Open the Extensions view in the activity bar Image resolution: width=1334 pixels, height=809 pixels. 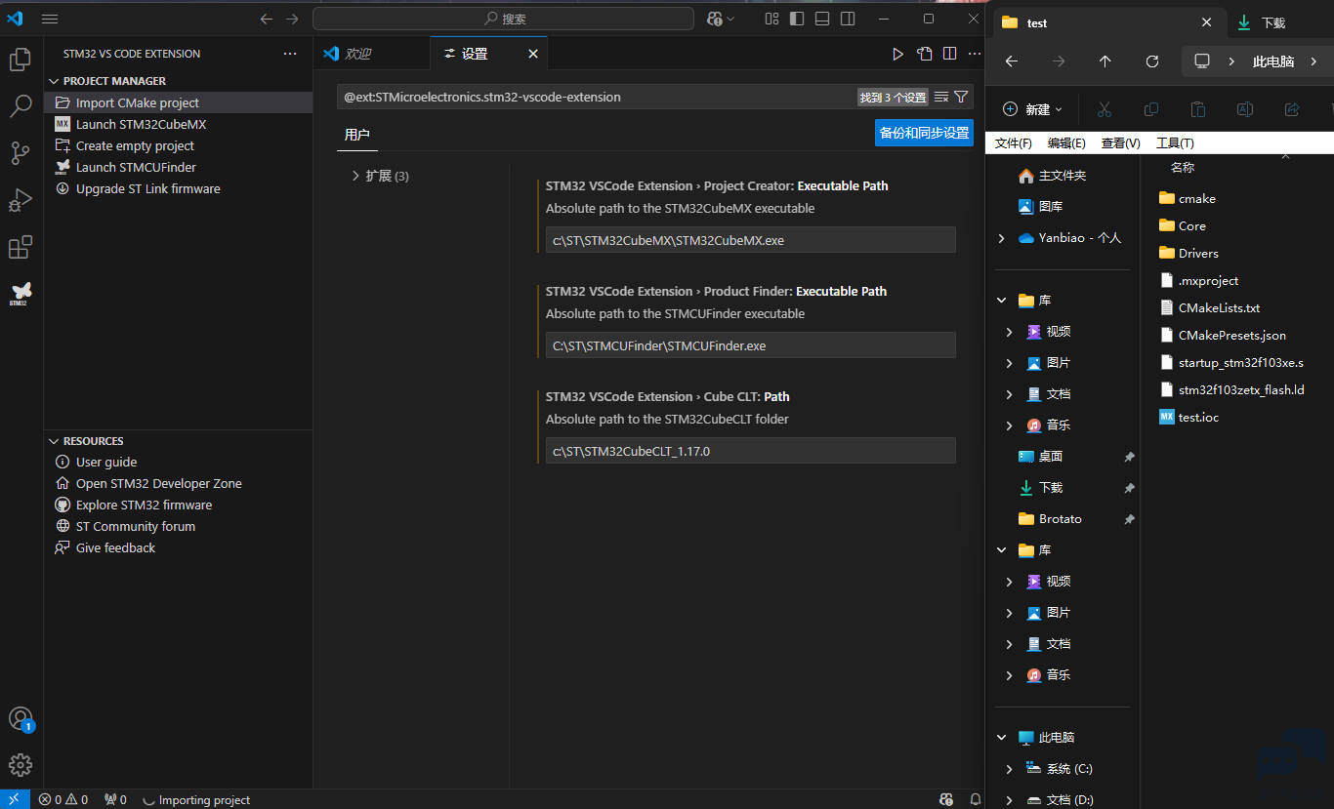pyautogui.click(x=21, y=247)
